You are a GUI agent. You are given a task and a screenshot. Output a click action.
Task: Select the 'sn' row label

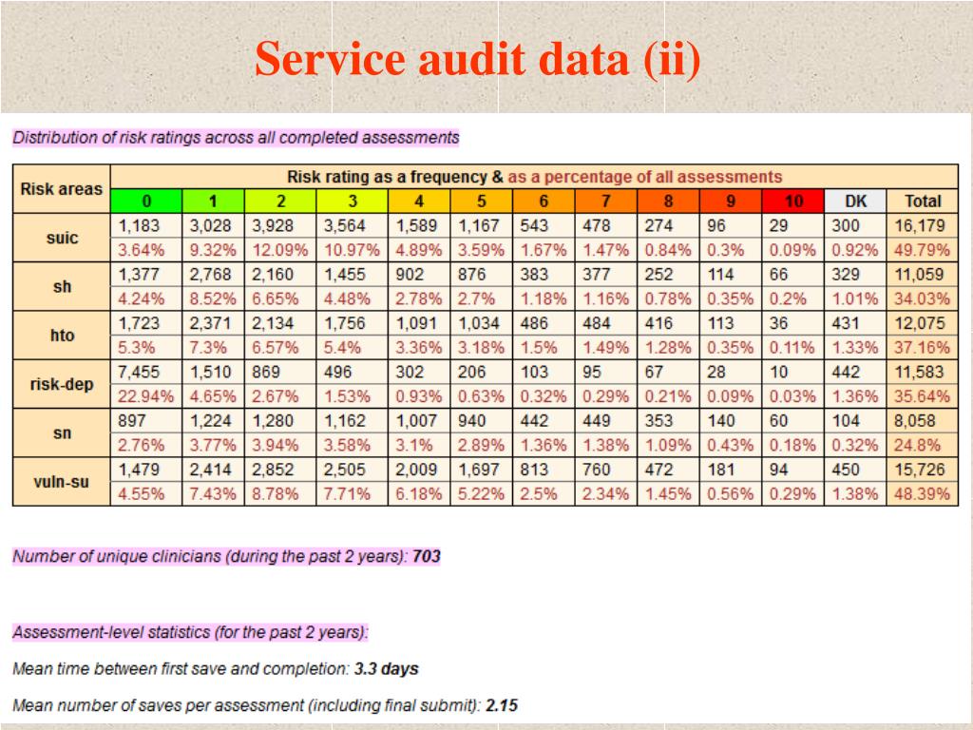tap(62, 433)
